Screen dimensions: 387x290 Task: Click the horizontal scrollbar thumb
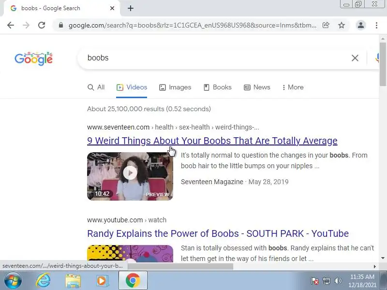pos(180,266)
